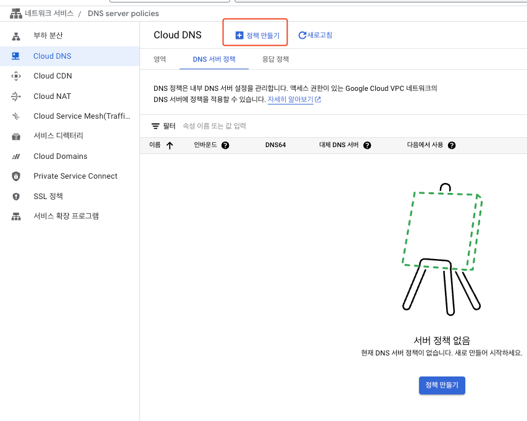
Task: Click the Private Service Connect icon
Action: tap(16, 176)
